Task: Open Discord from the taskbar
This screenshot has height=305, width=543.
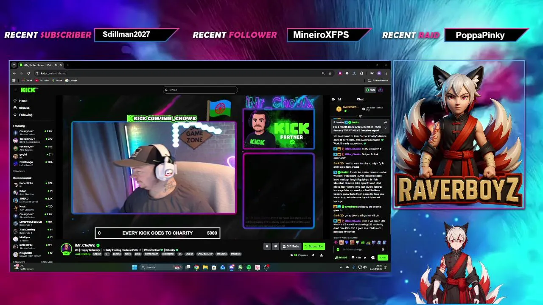Action: tap(231, 267)
